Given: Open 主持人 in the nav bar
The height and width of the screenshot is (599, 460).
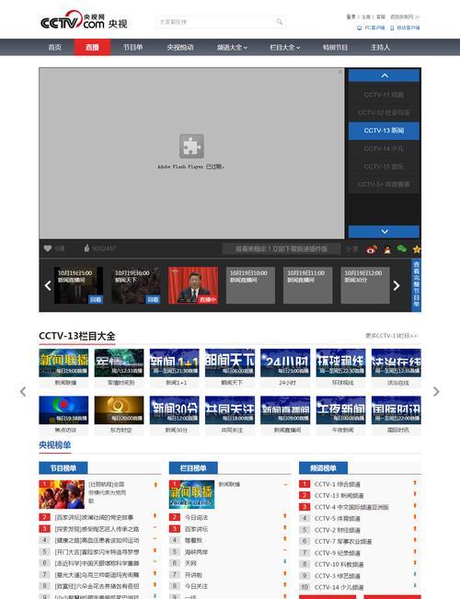Looking at the screenshot, I should pos(380,47).
